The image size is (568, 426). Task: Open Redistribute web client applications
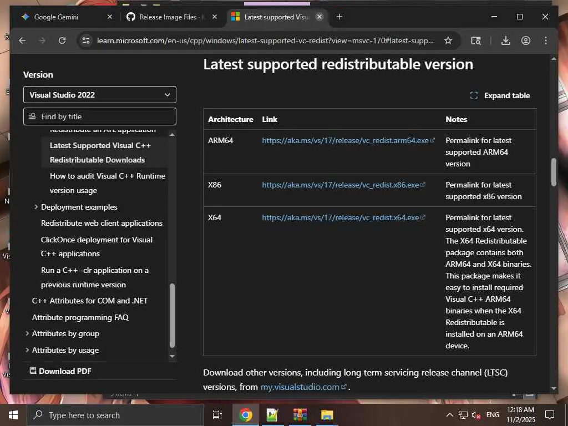(102, 223)
